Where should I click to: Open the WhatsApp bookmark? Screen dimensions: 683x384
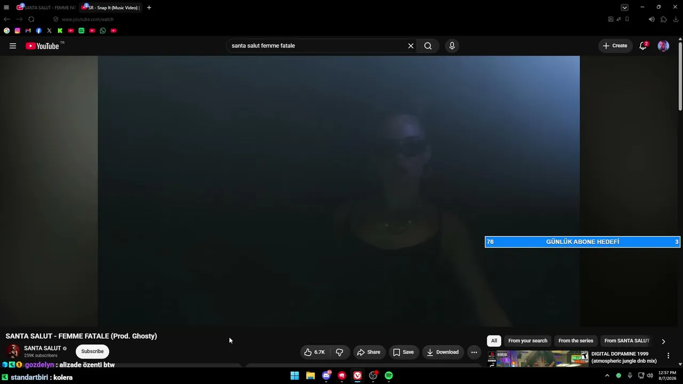[x=103, y=31]
